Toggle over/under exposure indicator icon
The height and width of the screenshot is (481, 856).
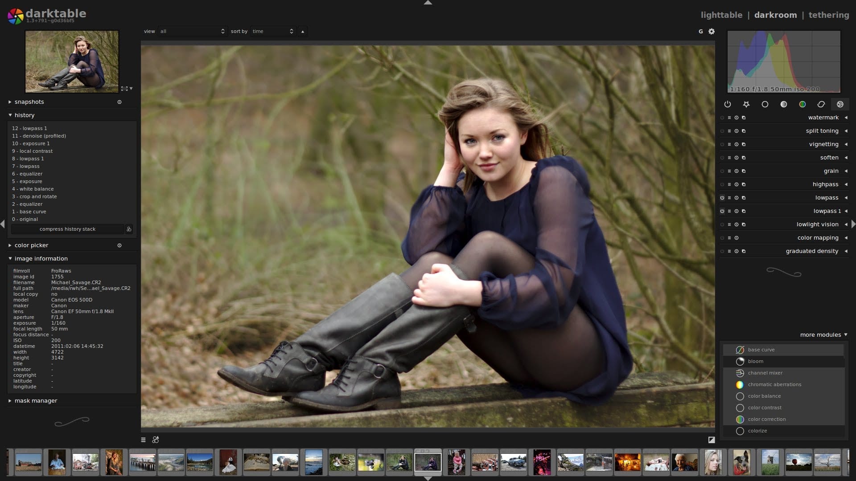(x=712, y=440)
